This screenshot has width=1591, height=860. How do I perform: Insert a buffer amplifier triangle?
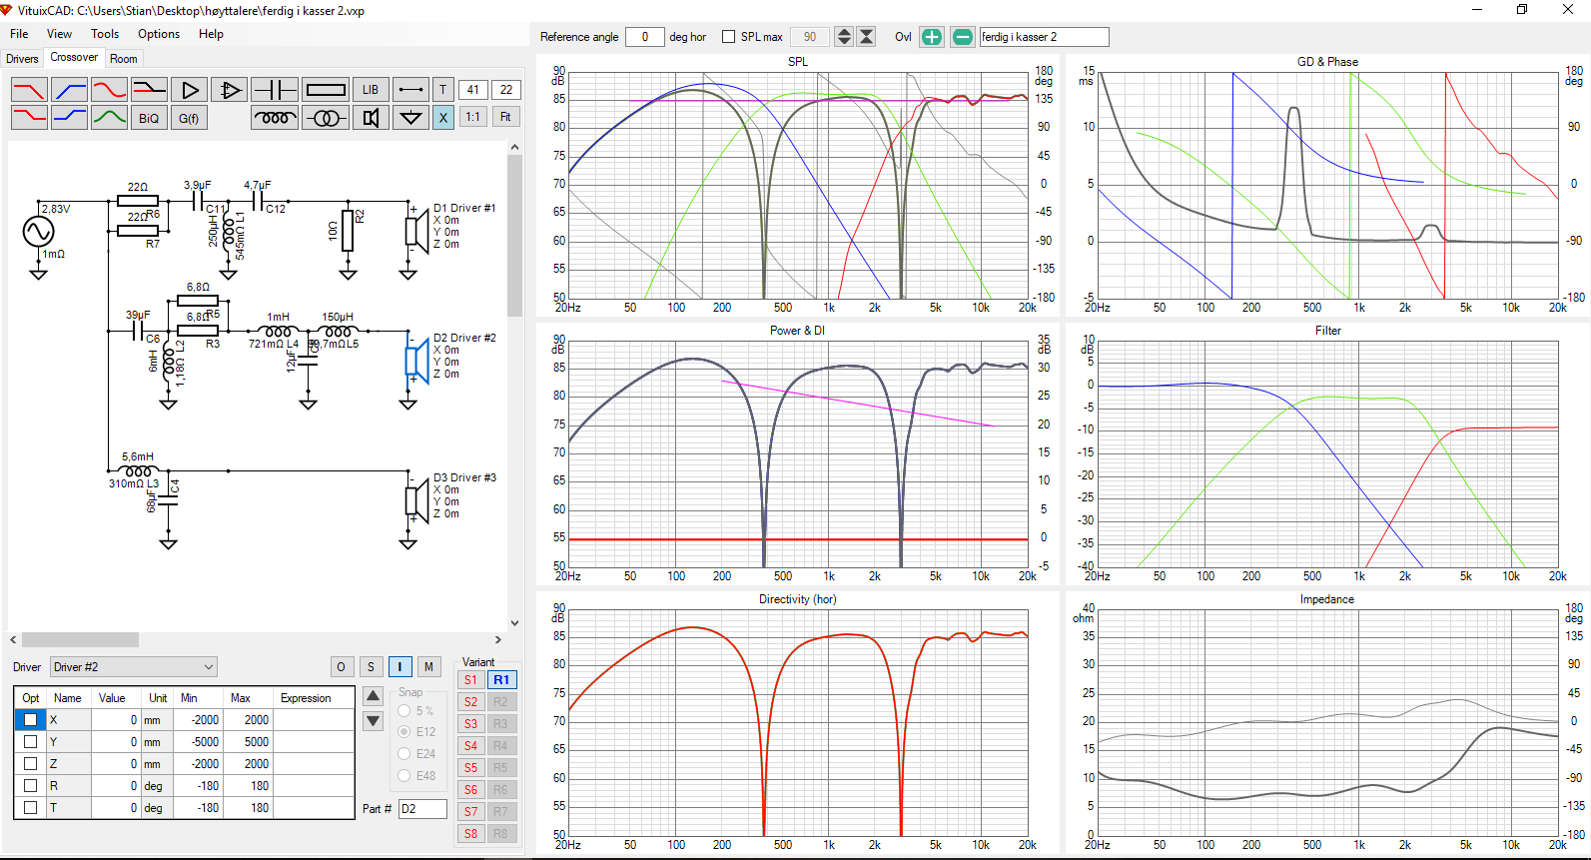pyautogui.click(x=189, y=90)
